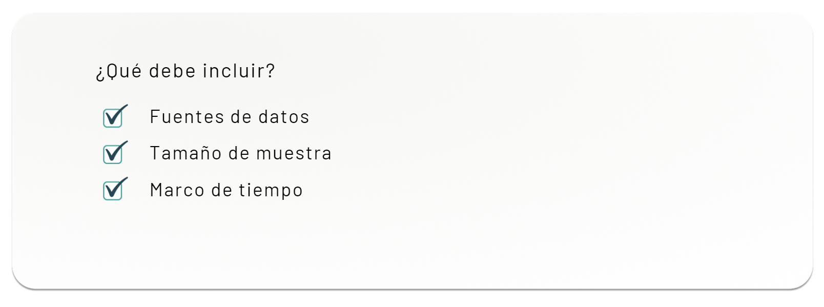Click the word 'tiempo' in third item
The width and height of the screenshot is (824, 307).
(x=271, y=190)
